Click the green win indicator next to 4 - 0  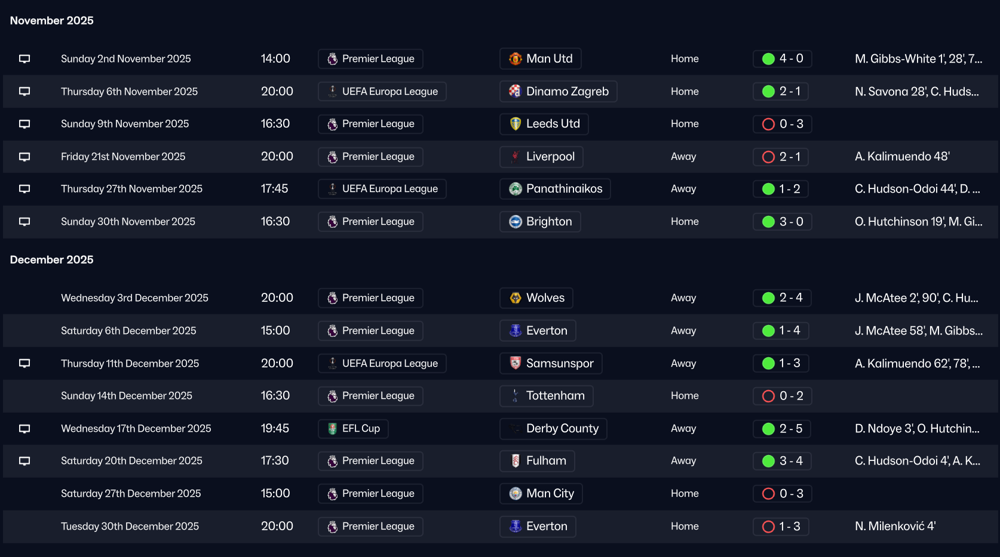[768, 59]
